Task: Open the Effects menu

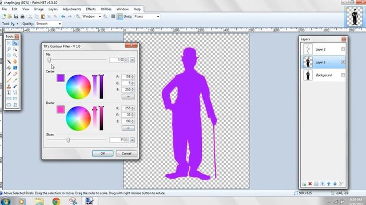Action: pyautogui.click(x=91, y=9)
